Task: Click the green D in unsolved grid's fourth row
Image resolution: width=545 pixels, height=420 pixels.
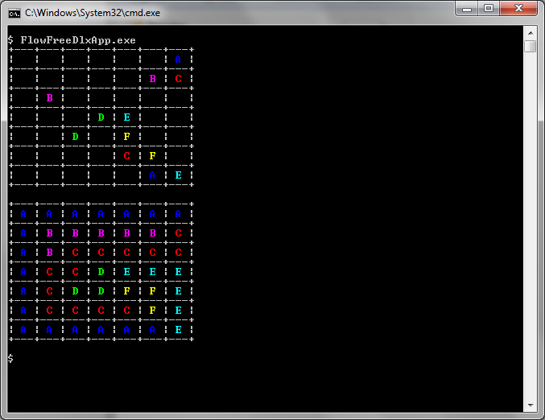Action: pyautogui.click(x=101, y=117)
